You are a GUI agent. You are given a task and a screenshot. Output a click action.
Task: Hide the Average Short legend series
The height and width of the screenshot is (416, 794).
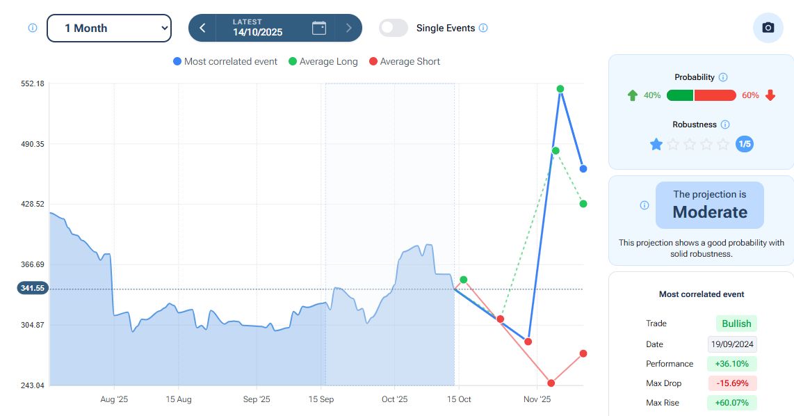[x=404, y=61]
